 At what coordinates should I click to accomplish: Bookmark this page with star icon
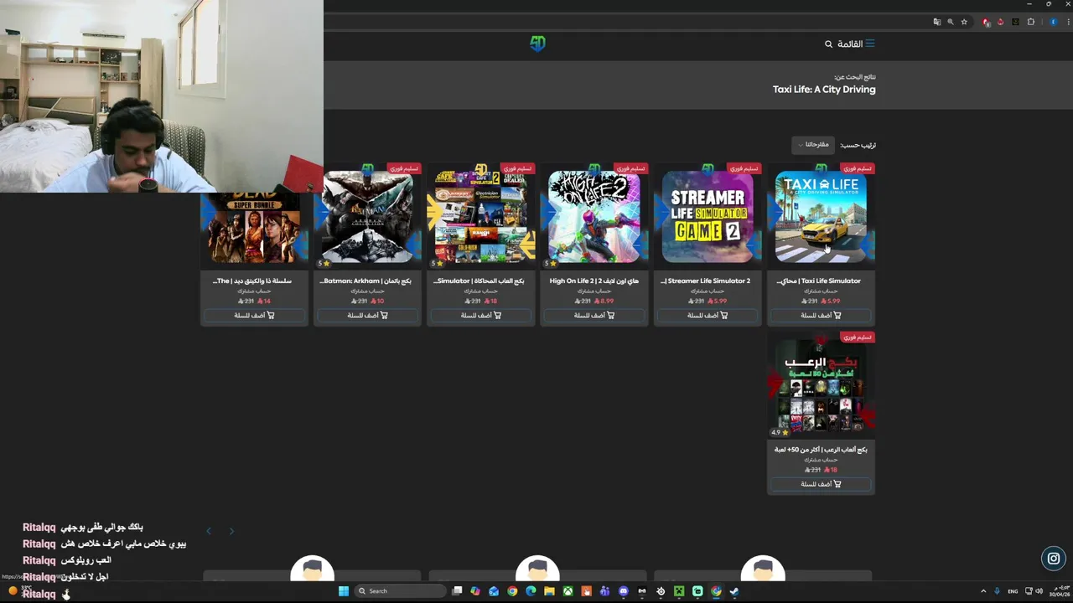point(964,22)
